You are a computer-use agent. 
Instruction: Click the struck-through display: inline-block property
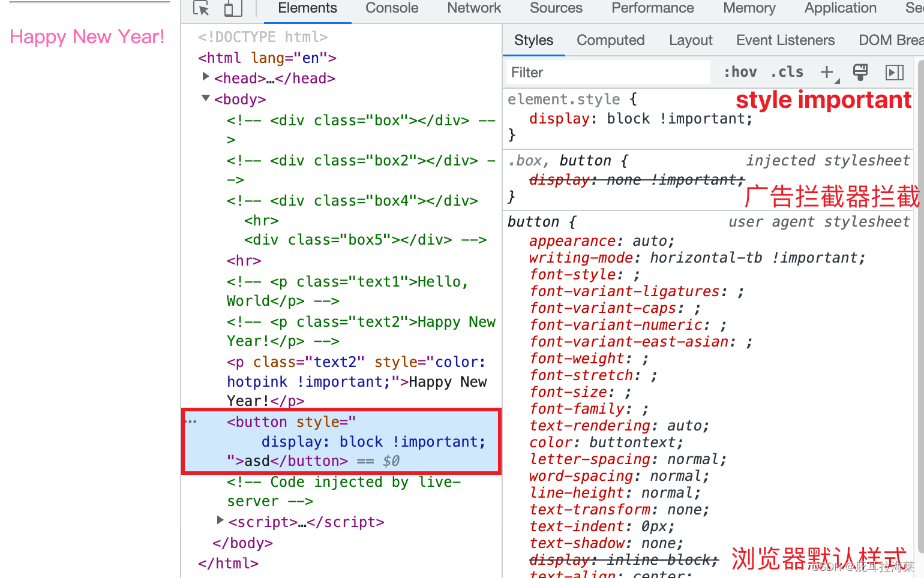[624, 560]
